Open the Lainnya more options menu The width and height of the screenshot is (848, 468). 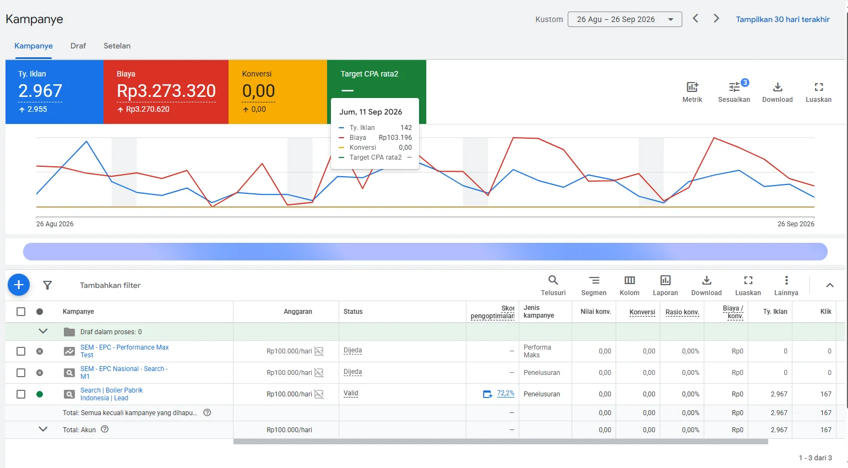pos(786,285)
